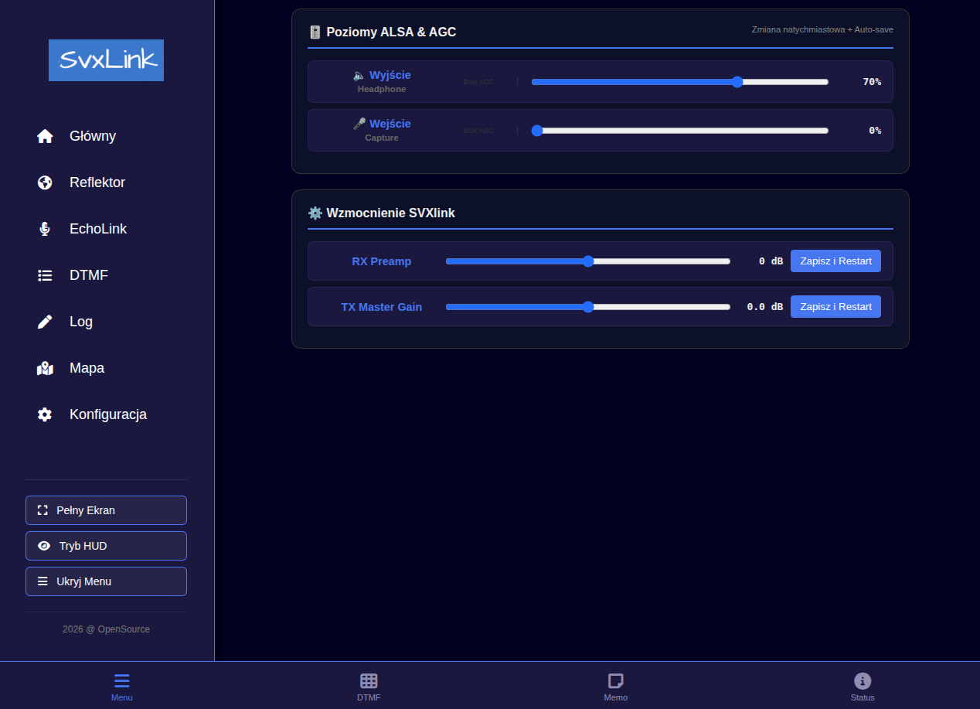The width and height of the screenshot is (980, 709).
Task: Click the RX Preamp slider handle
Action: pos(588,261)
